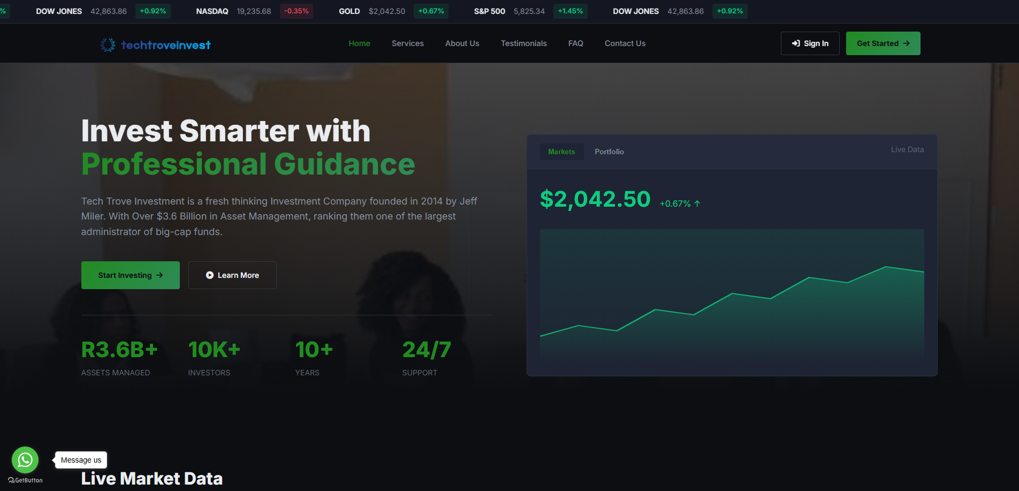Click the Live Market Data heading
1019x491 pixels.
[152, 478]
